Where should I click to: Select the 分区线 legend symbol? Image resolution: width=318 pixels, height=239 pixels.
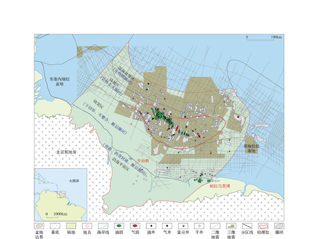247,225
